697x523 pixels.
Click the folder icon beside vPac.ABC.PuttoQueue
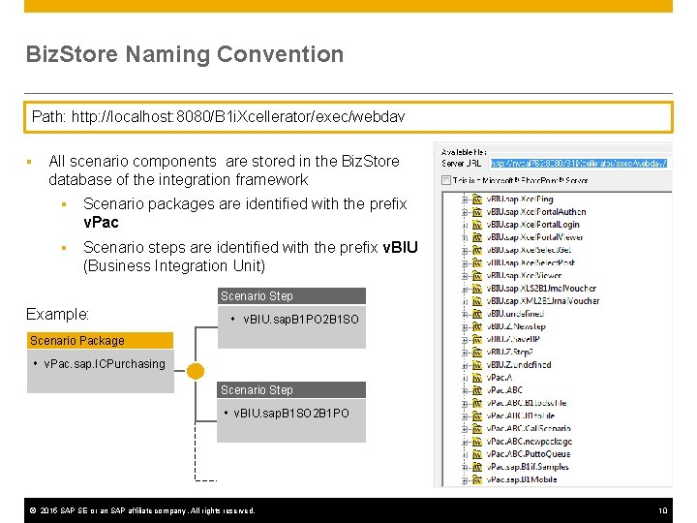click(x=477, y=454)
